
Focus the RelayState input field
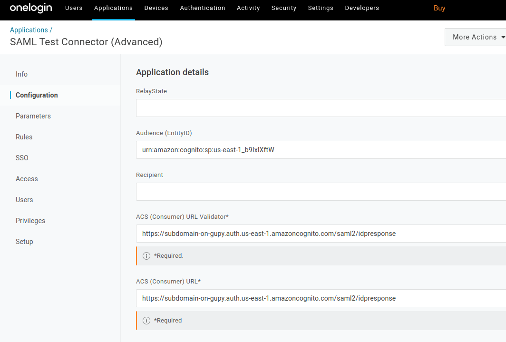coord(321,108)
